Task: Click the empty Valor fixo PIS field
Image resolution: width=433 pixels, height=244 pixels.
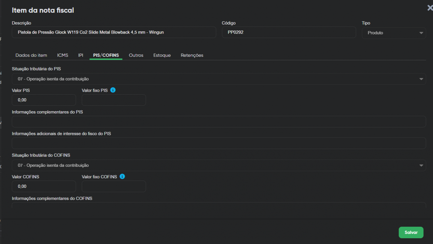Action: click(114, 100)
